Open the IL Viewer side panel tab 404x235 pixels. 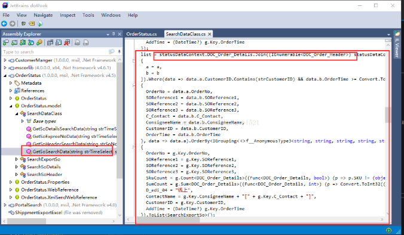click(397, 45)
